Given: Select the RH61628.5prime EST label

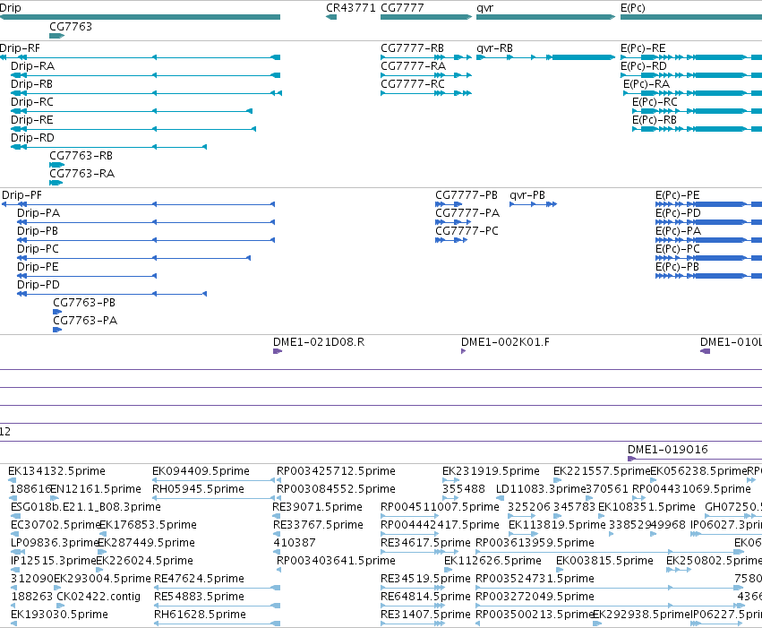Looking at the screenshot, I should 200,615.
